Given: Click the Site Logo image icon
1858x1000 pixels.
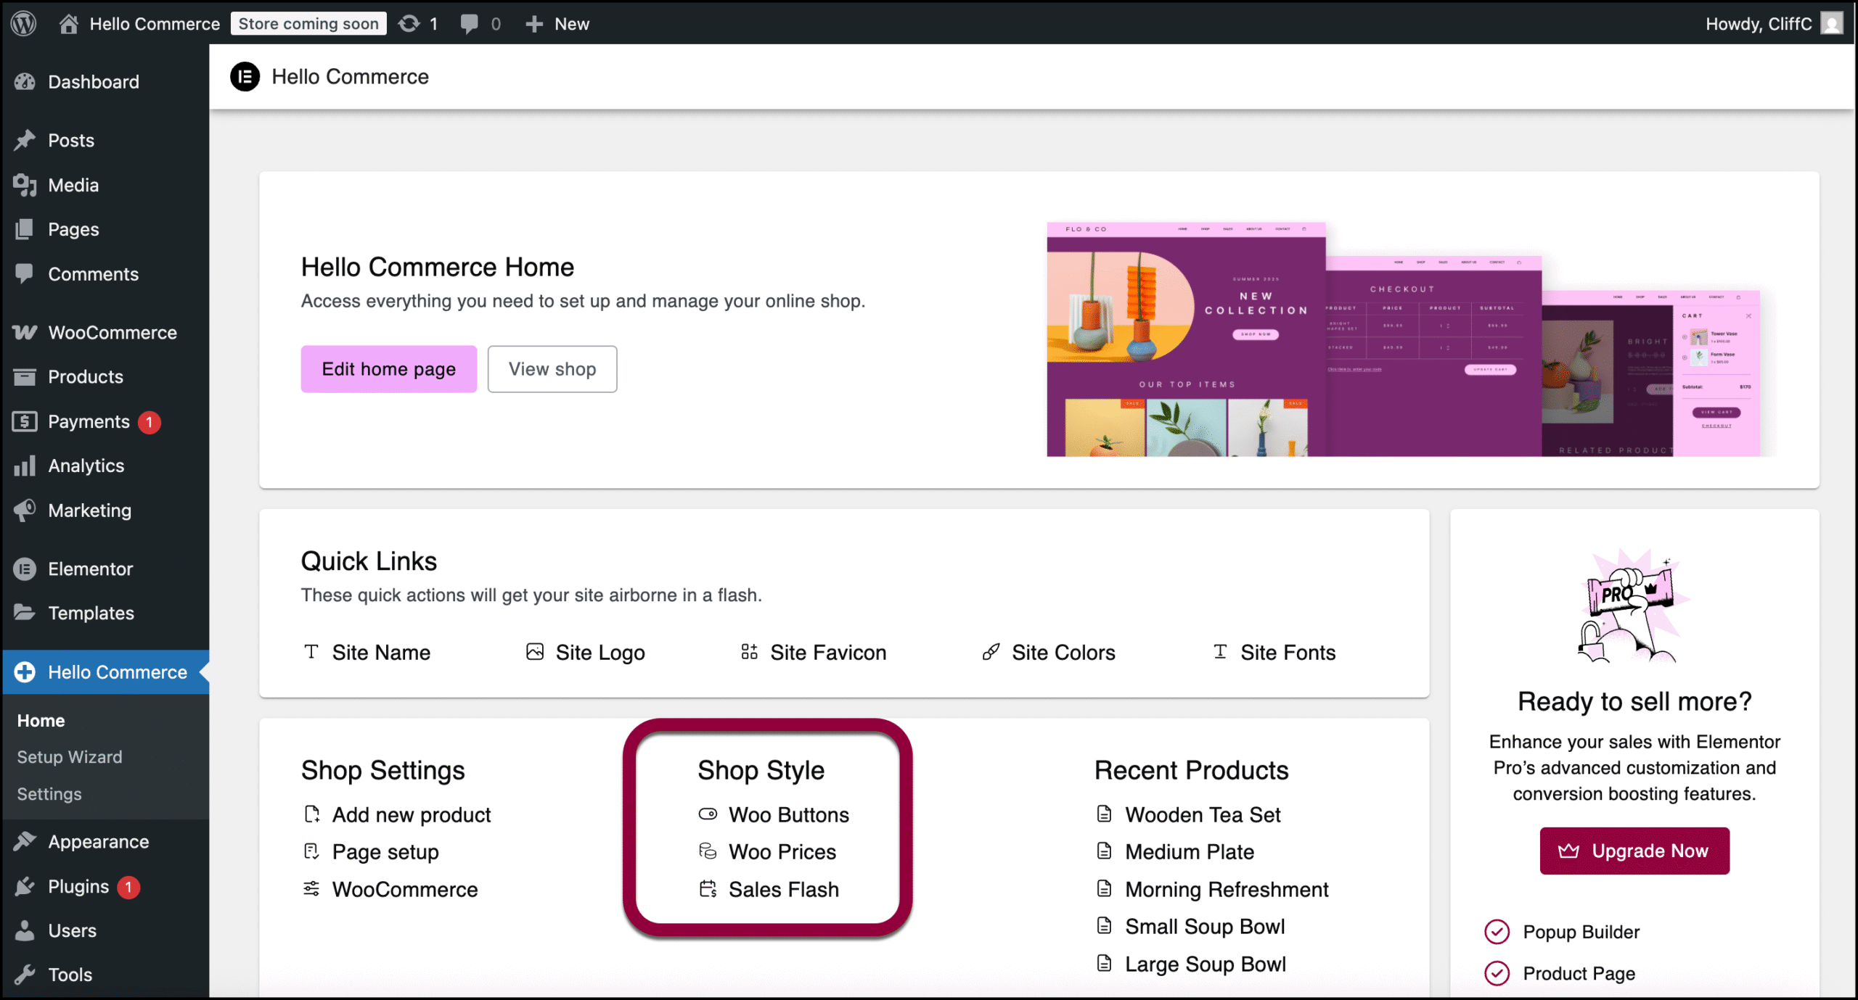Looking at the screenshot, I should 535,651.
